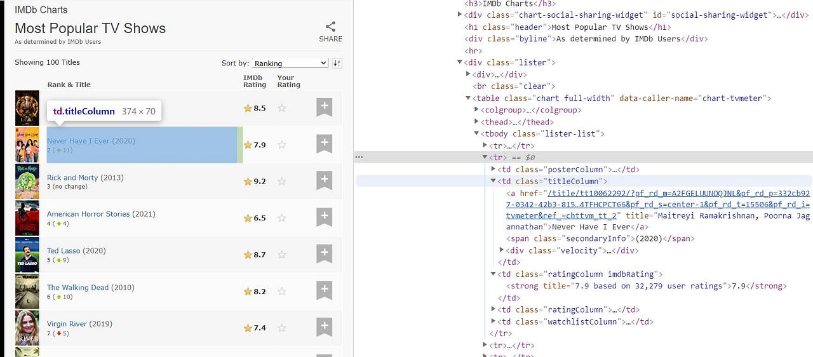Collapse the td titleColumn node
Viewport: 813px width, 357px height.
point(494,181)
